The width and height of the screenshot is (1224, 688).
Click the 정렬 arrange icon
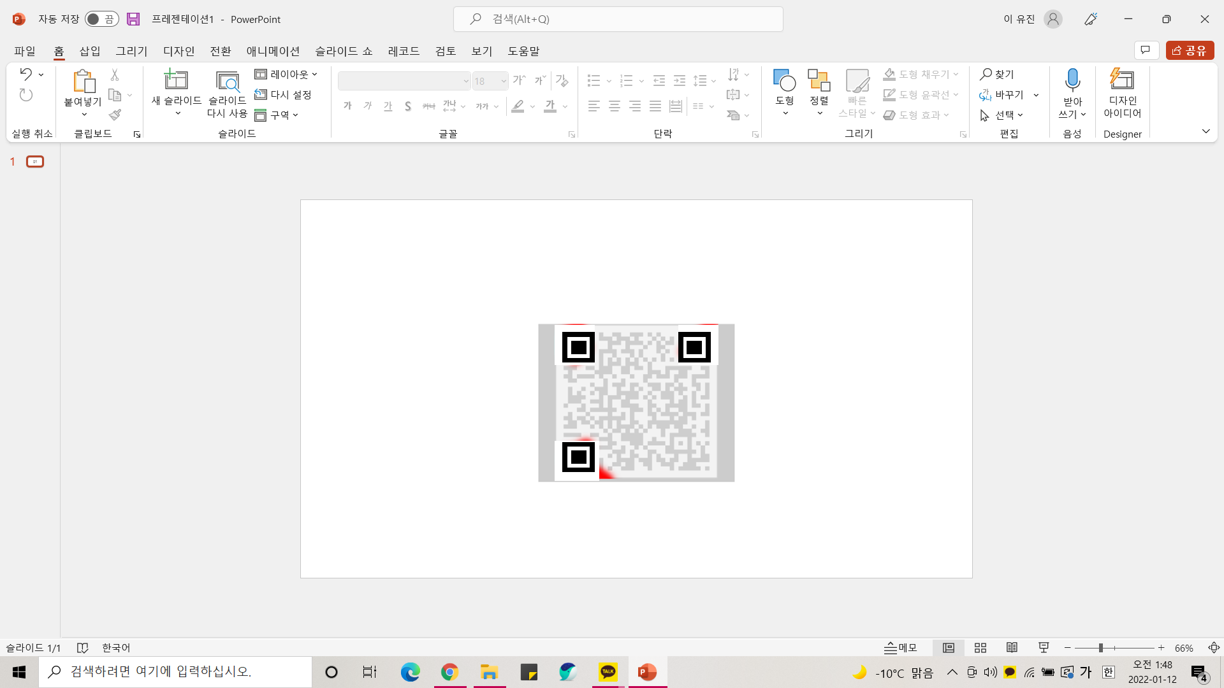click(819, 80)
